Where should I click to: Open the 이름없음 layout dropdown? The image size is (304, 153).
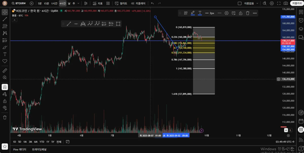[x=251, y=3]
